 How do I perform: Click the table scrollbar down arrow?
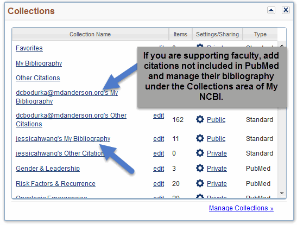pos(282,193)
